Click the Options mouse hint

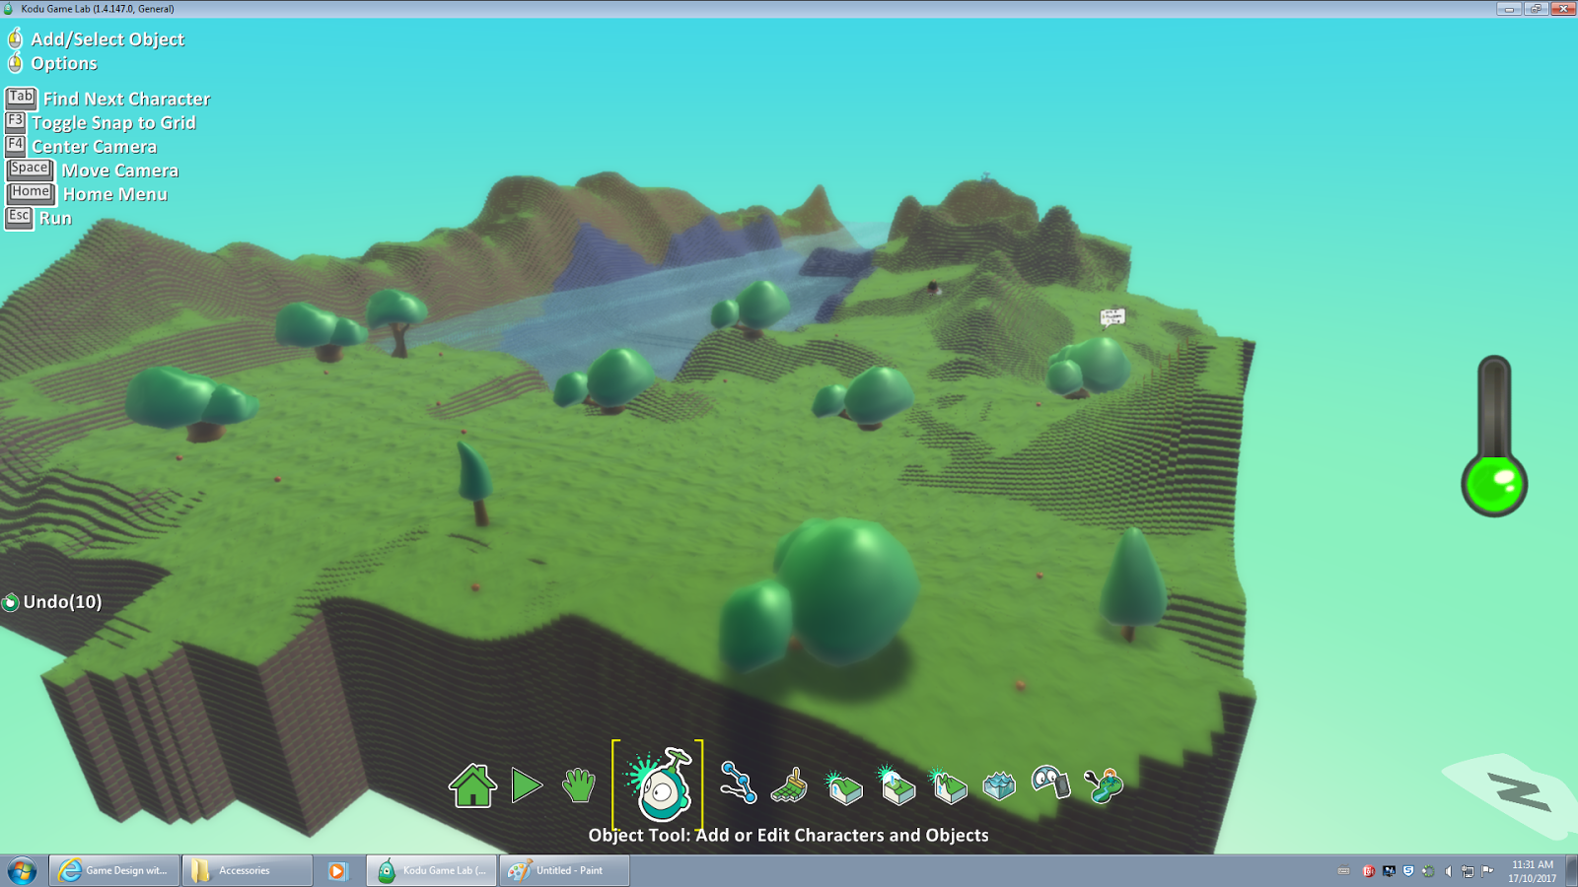tap(53, 63)
